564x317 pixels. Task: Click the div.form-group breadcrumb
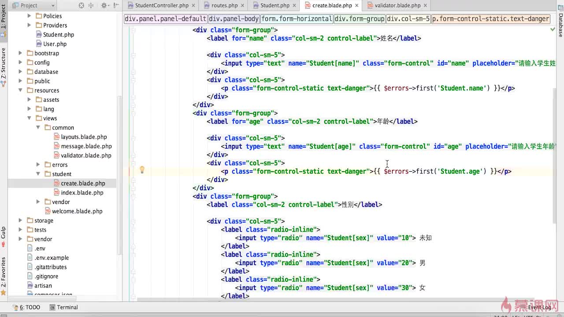pos(360,19)
